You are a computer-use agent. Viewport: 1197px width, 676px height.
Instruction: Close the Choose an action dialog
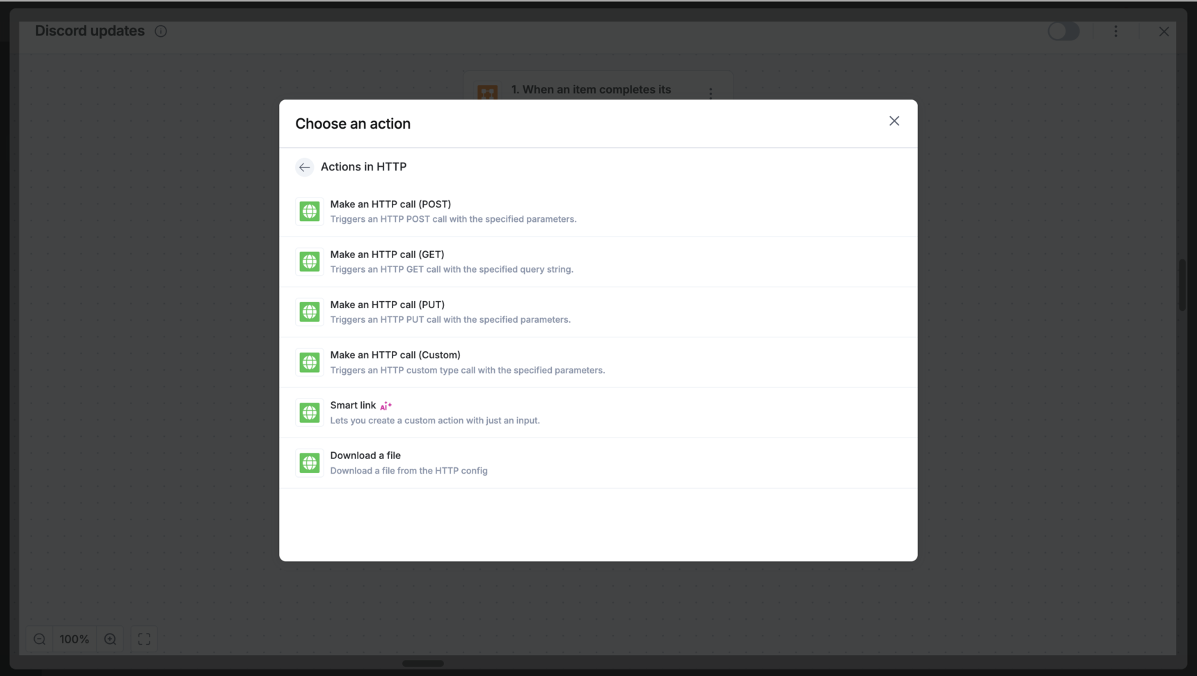tap(894, 121)
